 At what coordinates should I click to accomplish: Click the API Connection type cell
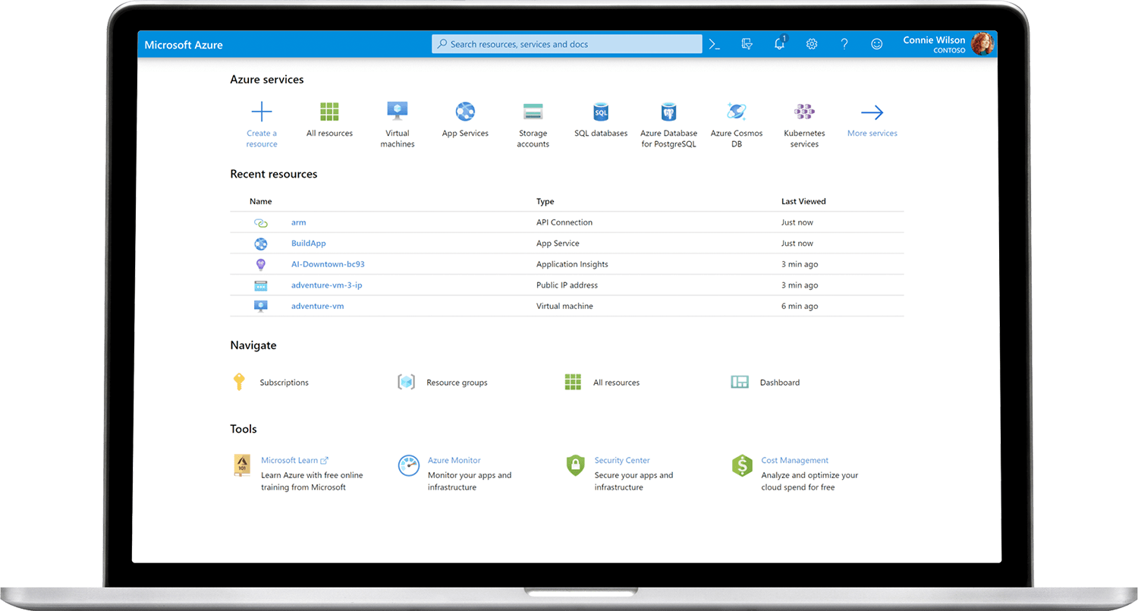click(x=564, y=222)
